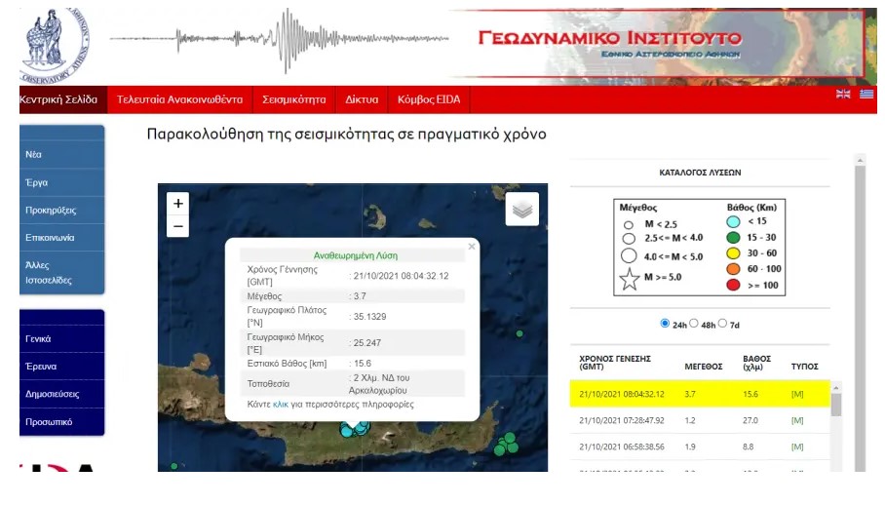This screenshot has height=505, width=885.
Task: Select the 7d time range
Action: coord(722,324)
